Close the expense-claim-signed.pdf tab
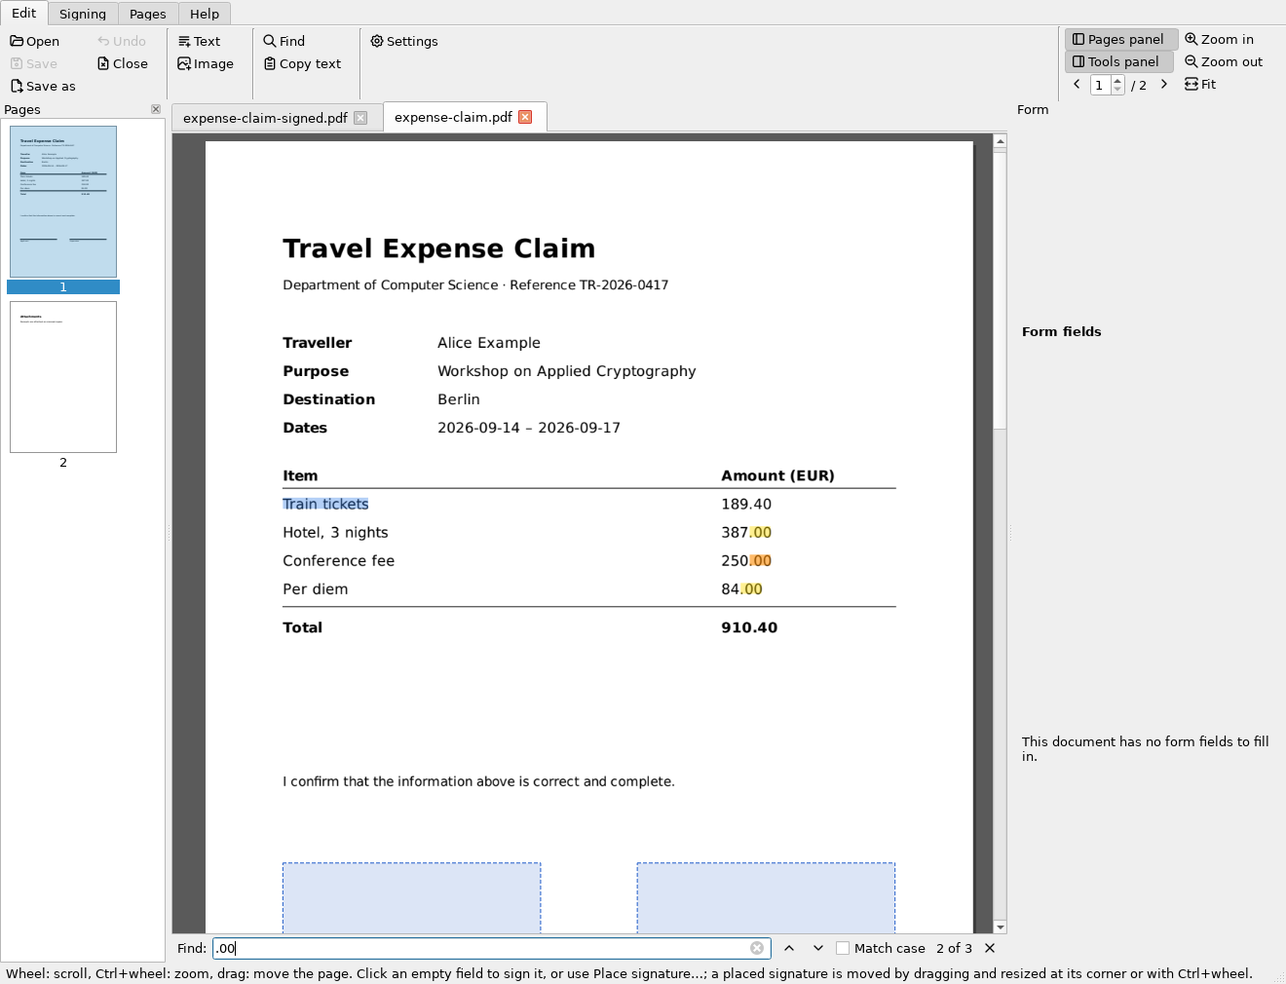The image size is (1286, 984). pyautogui.click(x=360, y=118)
